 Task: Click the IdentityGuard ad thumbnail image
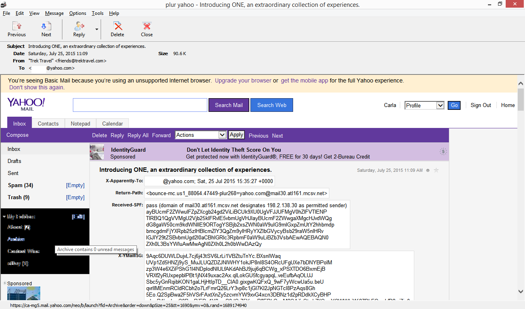97,152
